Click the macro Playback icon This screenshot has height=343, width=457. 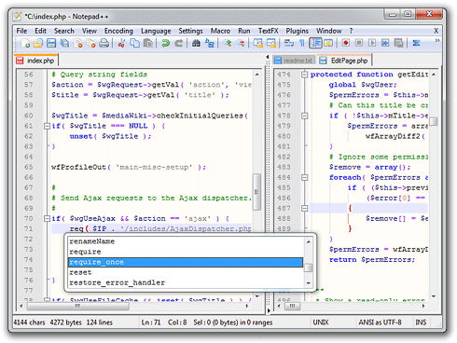pos(372,43)
